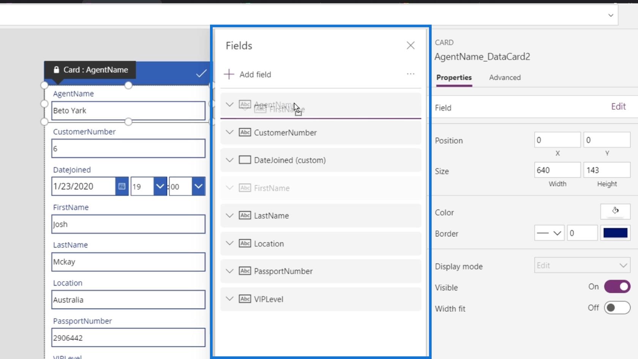Click the Location input showing Australia
638x359 pixels.
(128, 300)
